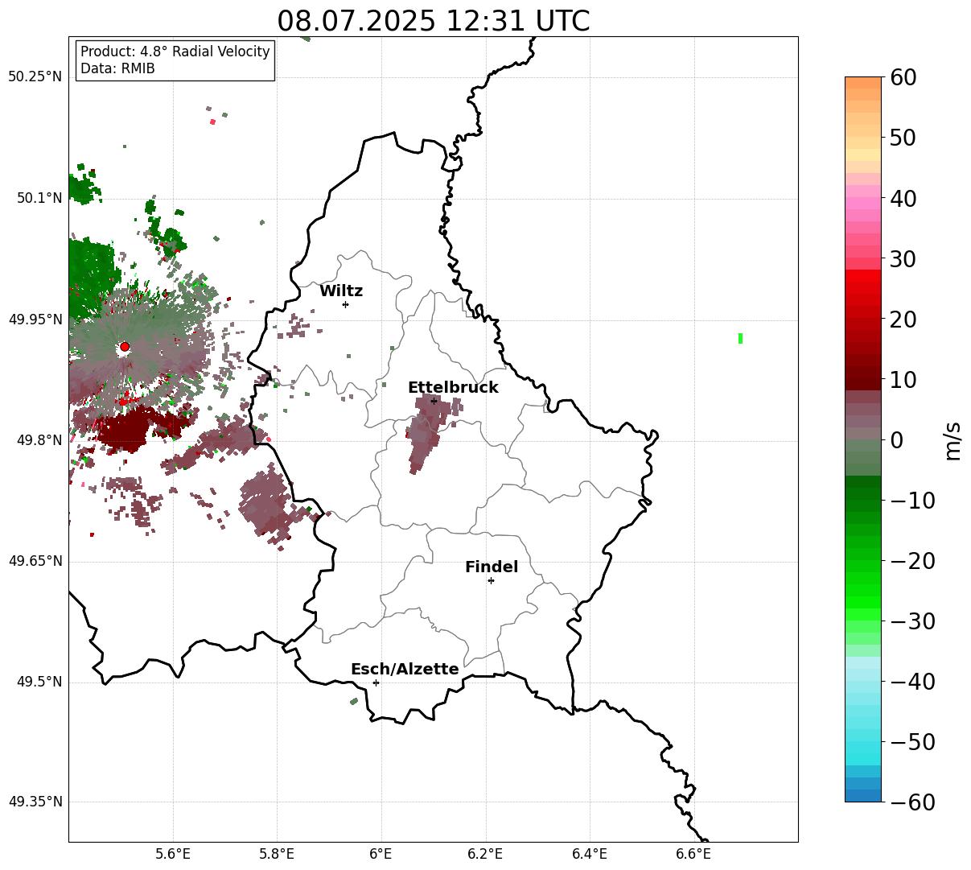Click the 60 value on the colorbar

point(905,77)
